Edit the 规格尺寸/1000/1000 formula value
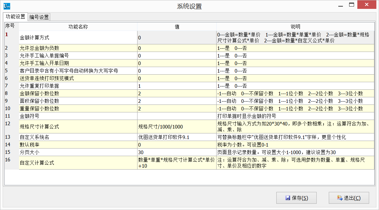This screenshot has height=210, width=379. tap(177, 127)
